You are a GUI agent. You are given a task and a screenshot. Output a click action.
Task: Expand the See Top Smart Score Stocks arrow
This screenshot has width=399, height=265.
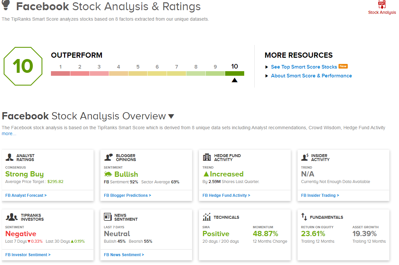(267, 67)
